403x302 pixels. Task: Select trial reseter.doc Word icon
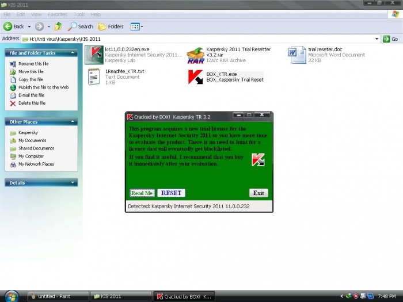[x=297, y=55]
